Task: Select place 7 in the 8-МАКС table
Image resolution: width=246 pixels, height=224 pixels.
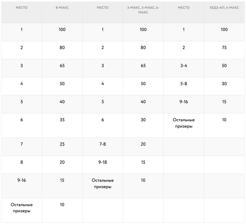Action: pyautogui.click(x=21, y=144)
